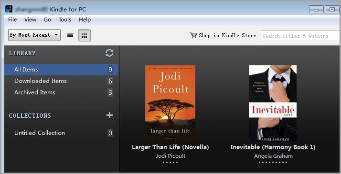The image size is (341, 174).
Task: Click the Inevitable (Harmony Book 1) title
Action: 273,147
